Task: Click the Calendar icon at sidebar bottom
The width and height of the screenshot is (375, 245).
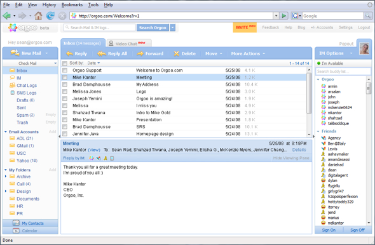Action: click(16, 230)
